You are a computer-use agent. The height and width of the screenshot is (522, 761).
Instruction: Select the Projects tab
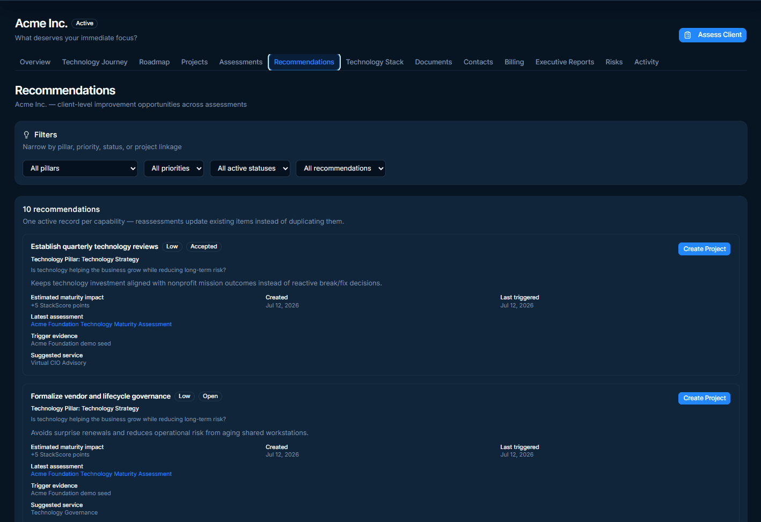coord(194,62)
